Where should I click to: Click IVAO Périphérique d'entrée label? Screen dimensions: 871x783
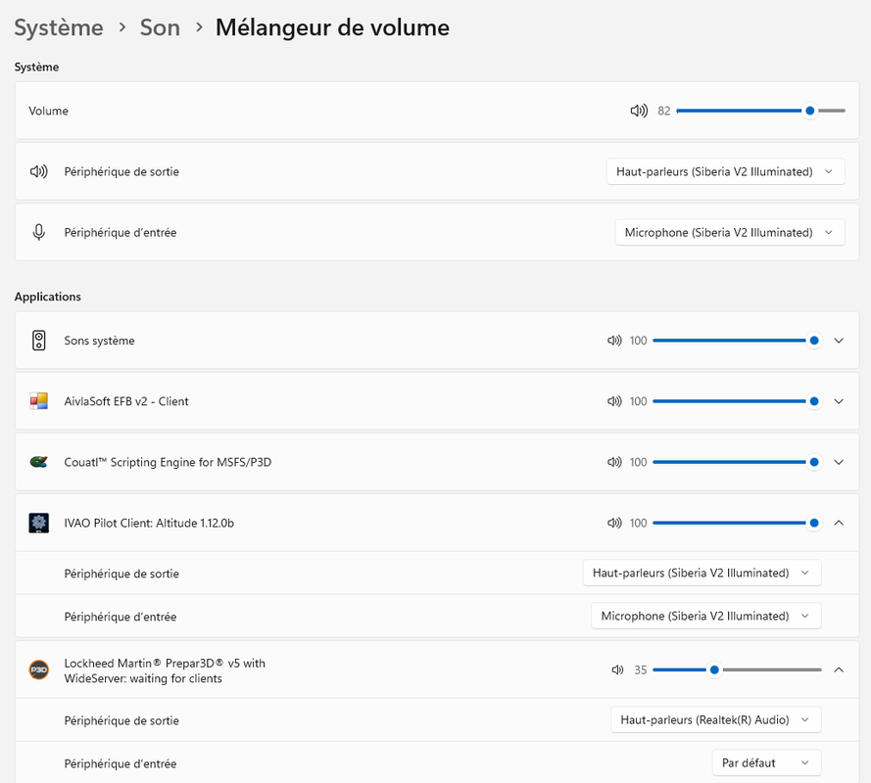click(x=121, y=617)
